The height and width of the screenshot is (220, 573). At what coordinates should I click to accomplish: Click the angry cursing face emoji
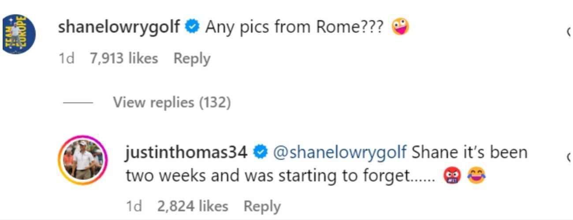[453, 177]
